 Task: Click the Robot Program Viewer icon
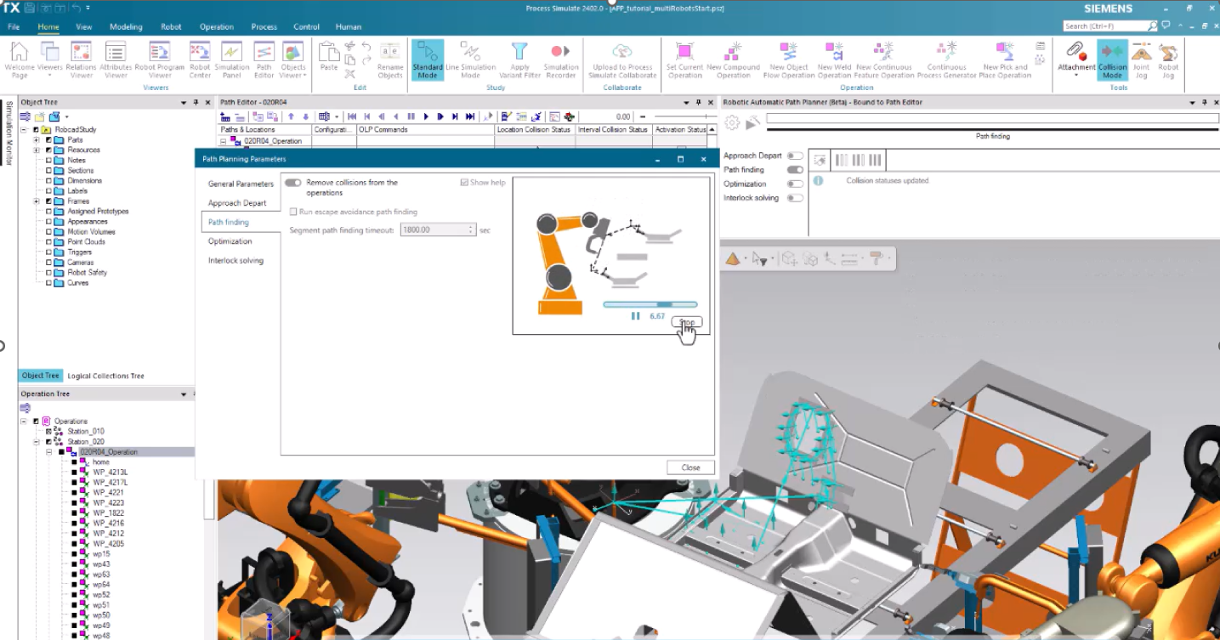[159, 59]
